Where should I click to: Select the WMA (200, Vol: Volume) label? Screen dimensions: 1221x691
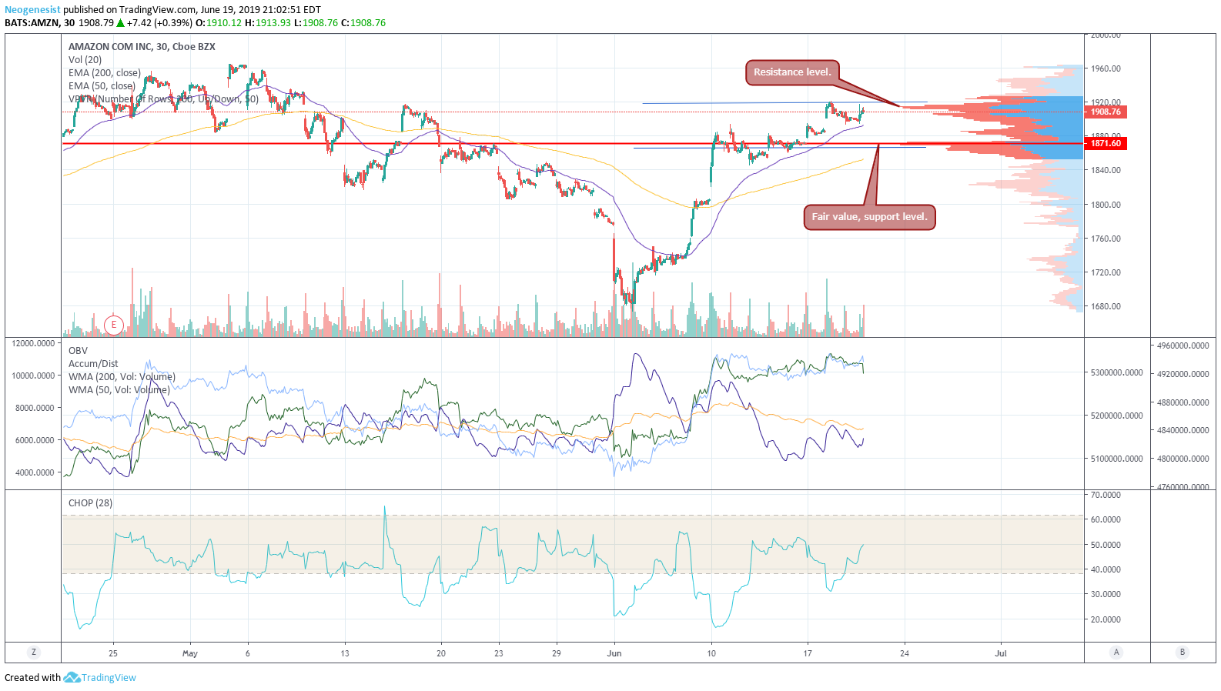pyautogui.click(x=122, y=377)
